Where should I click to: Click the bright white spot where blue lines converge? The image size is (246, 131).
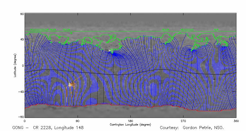coord(110,51)
